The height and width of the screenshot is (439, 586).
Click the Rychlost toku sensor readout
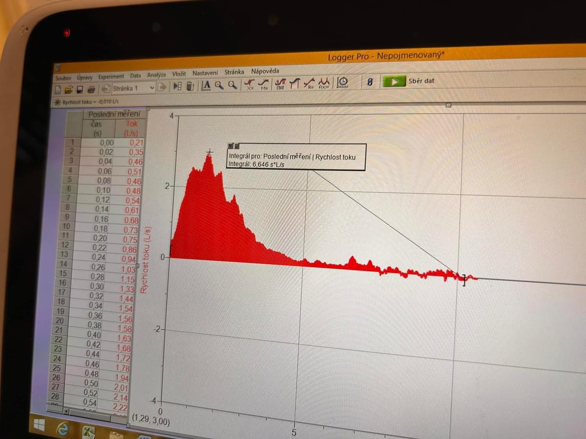(x=90, y=102)
